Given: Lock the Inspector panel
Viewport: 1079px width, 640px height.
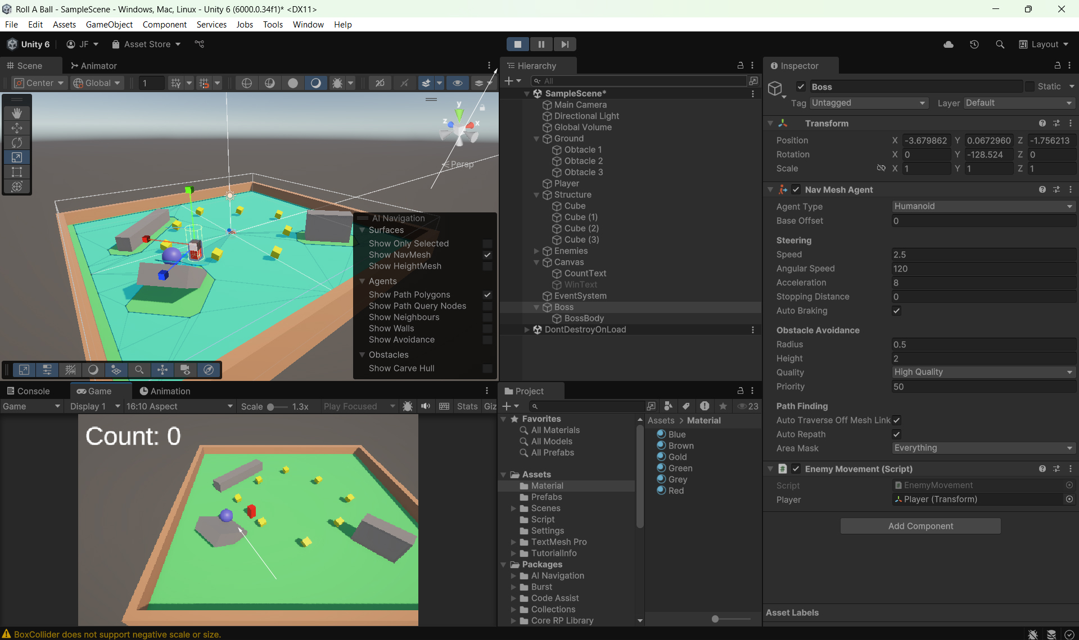Looking at the screenshot, I should pos(1057,66).
